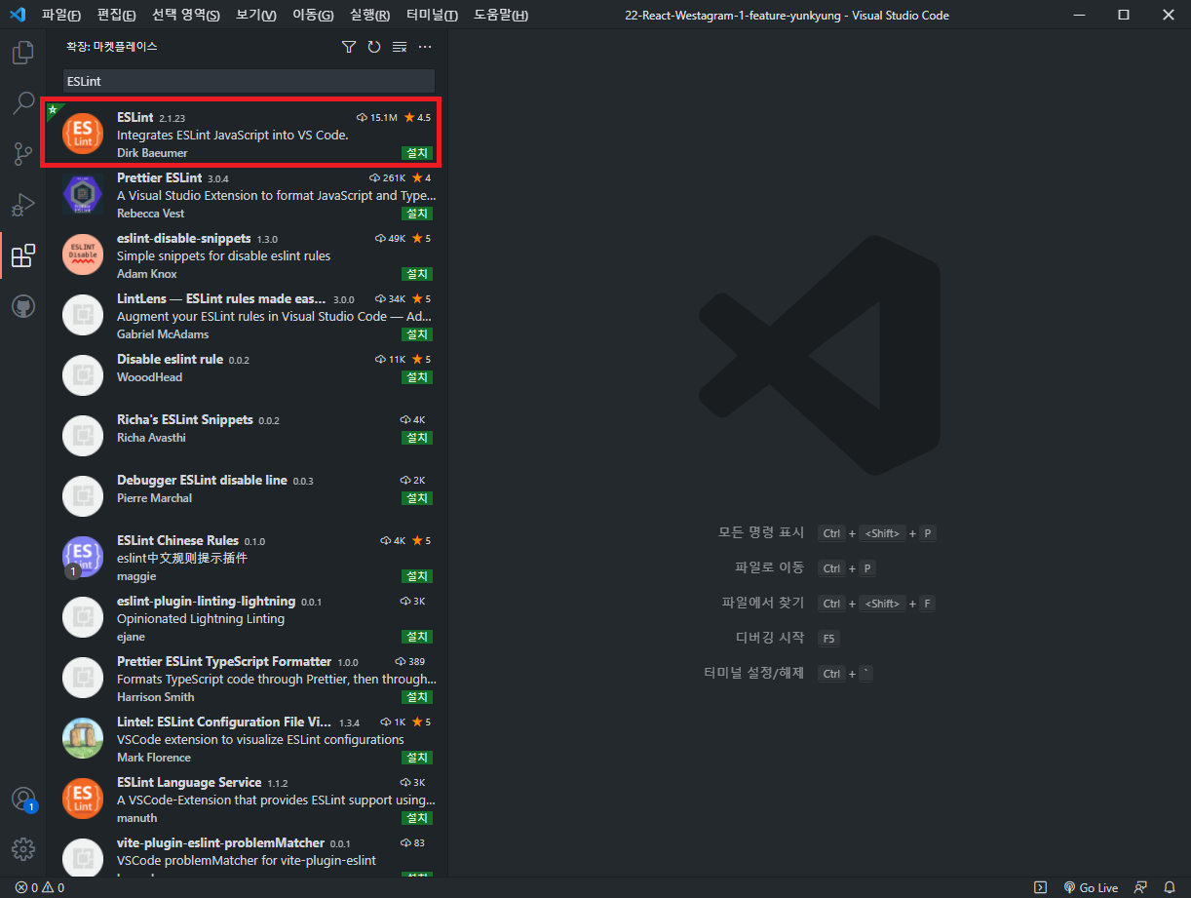Click the VS Code logo in title bar
The width and height of the screenshot is (1191, 898).
click(x=17, y=15)
